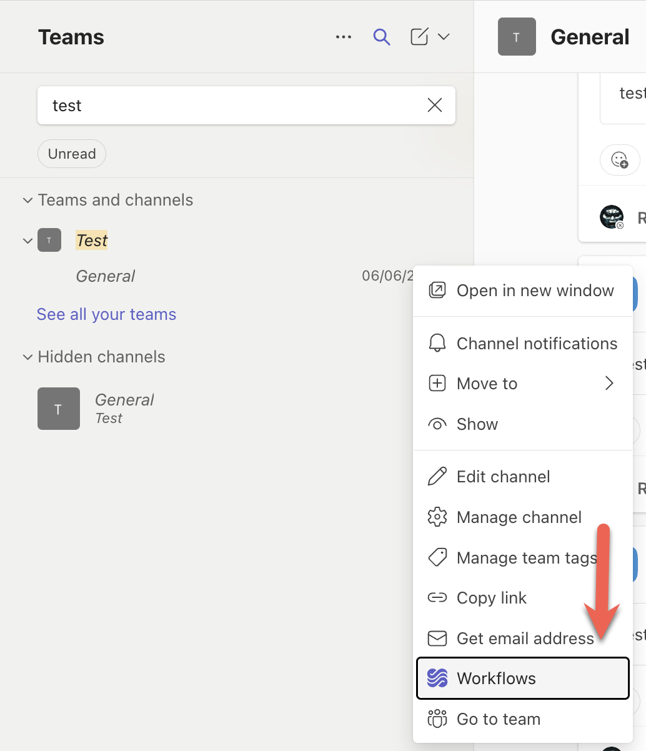Open Workflows from the context menu
646x751 pixels.
point(522,679)
